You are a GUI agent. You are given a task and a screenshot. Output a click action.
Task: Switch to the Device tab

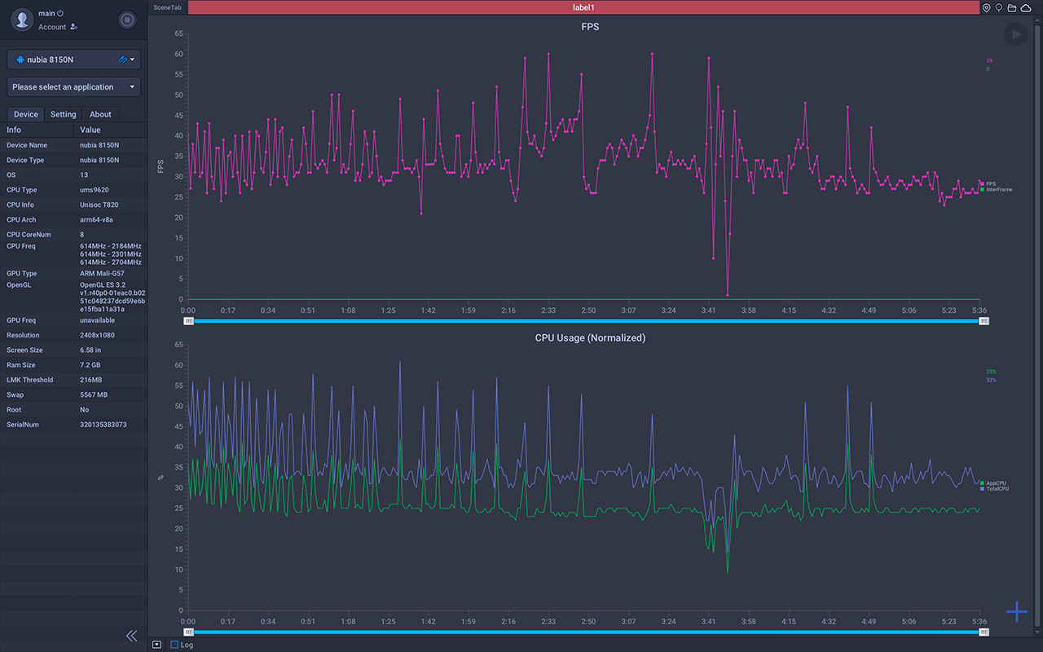click(25, 114)
